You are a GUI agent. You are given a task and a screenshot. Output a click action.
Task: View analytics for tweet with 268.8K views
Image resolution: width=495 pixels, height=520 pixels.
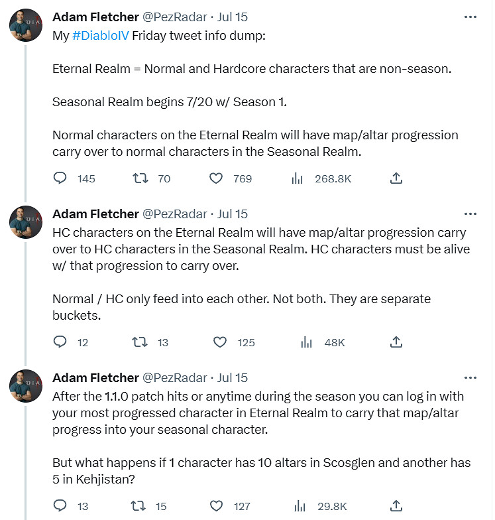298,178
